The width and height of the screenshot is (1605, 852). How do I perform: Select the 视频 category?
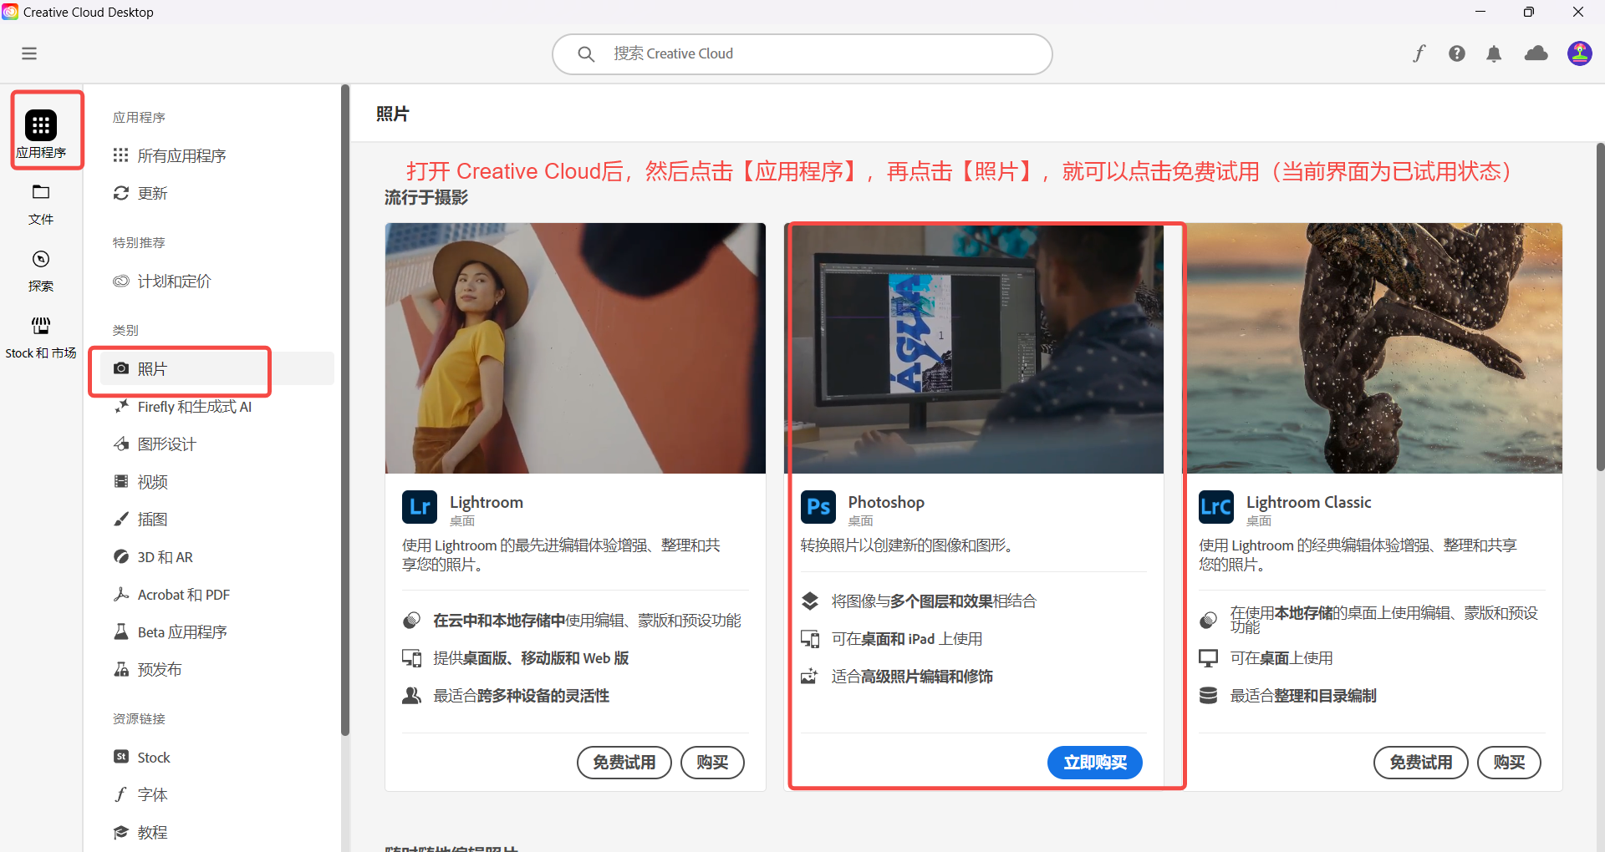click(x=217, y=482)
